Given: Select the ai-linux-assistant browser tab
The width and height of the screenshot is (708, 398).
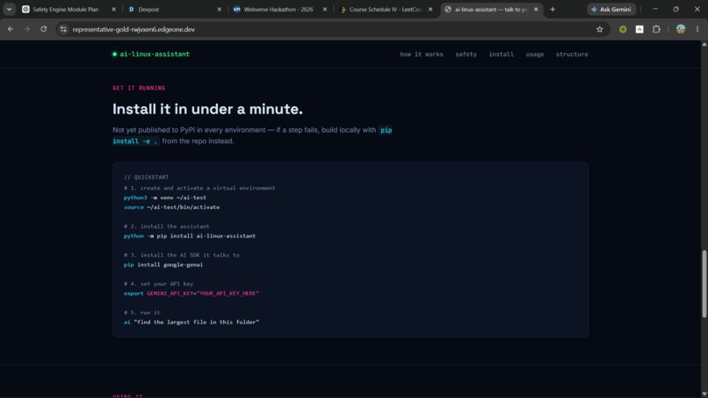Looking at the screenshot, I should (490, 9).
